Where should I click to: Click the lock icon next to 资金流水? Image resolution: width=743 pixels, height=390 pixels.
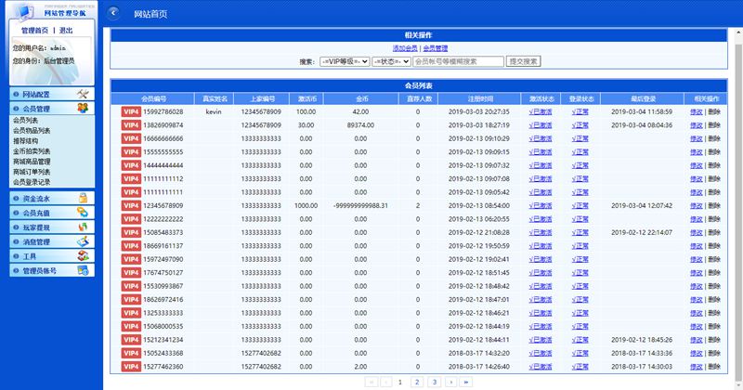[x=84, y=198]
